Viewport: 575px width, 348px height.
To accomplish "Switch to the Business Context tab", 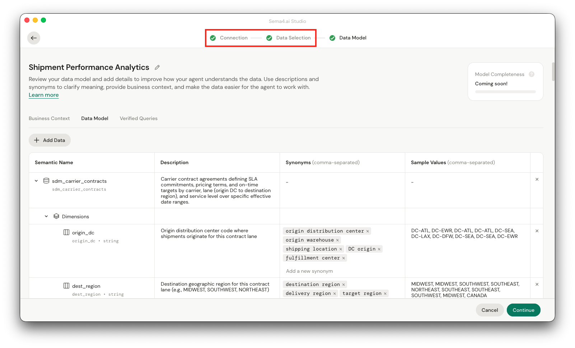I will point(49,118).
